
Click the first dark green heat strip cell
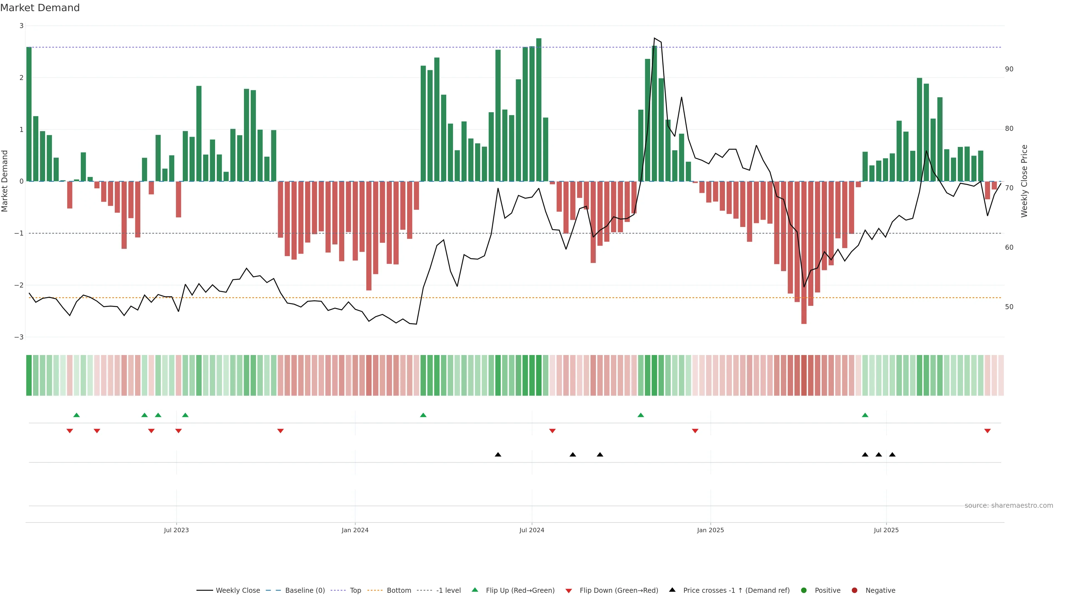pyautogui.click(x=29, y=375)
